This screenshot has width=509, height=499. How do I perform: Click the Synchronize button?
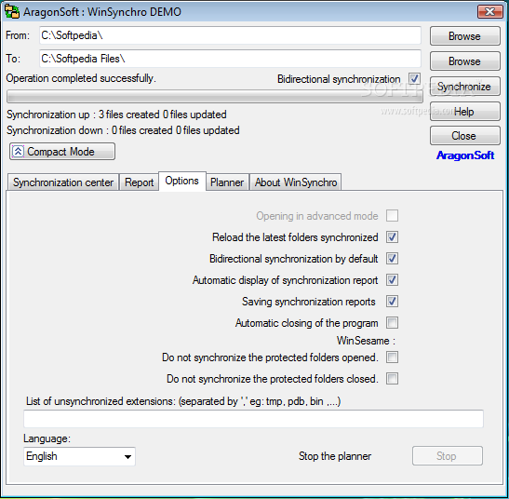[465, 87]
